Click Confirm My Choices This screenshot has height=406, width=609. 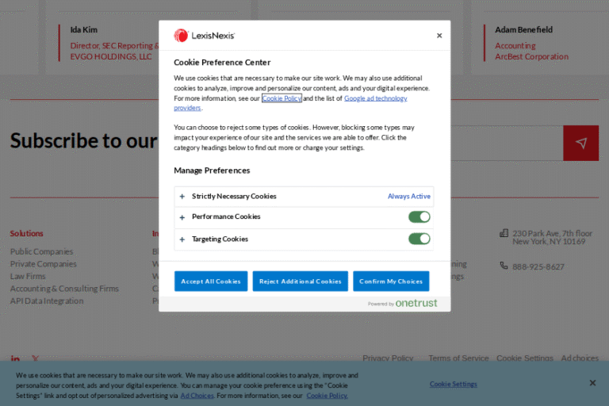pos(391,282)
